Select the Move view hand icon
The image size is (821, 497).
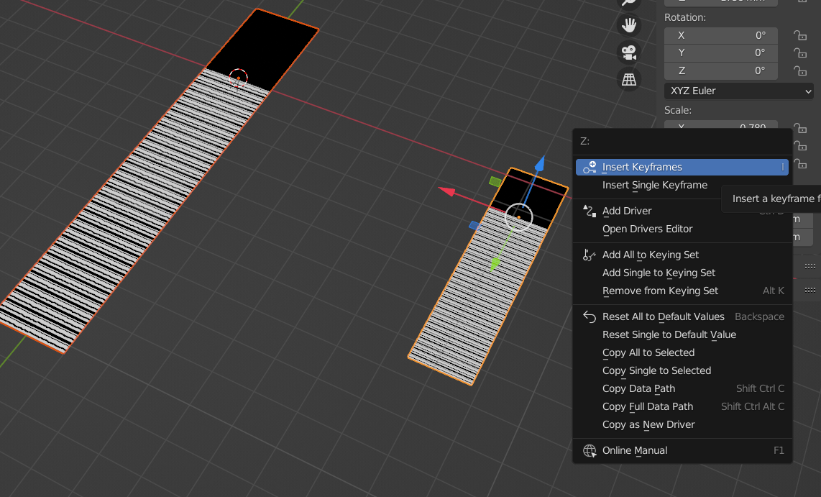pos(628,24)
